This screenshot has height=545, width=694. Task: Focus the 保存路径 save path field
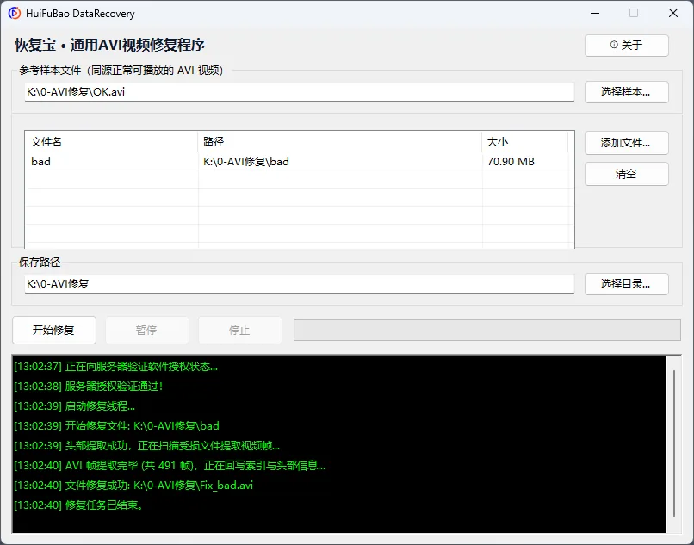coord(300,284)
